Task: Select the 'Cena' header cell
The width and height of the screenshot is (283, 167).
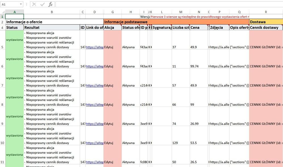Action: [199, 27]
